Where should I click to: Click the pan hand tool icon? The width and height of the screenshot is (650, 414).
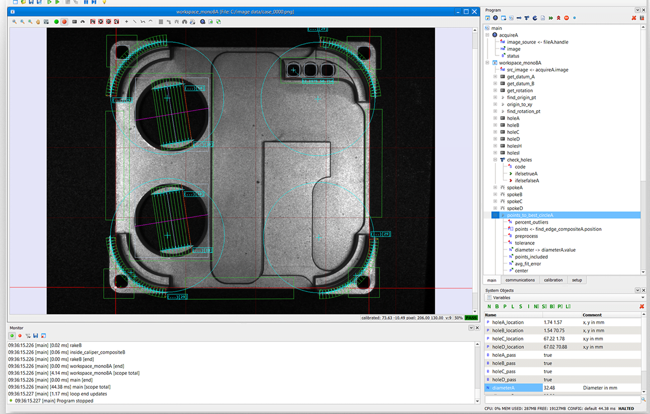point(38,22)
